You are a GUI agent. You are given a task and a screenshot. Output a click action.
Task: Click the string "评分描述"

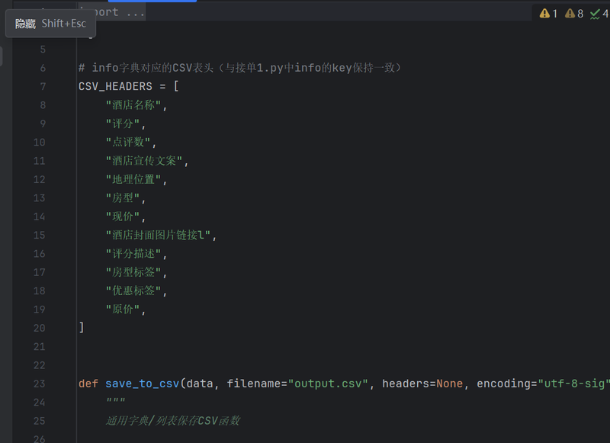[133, 254]
